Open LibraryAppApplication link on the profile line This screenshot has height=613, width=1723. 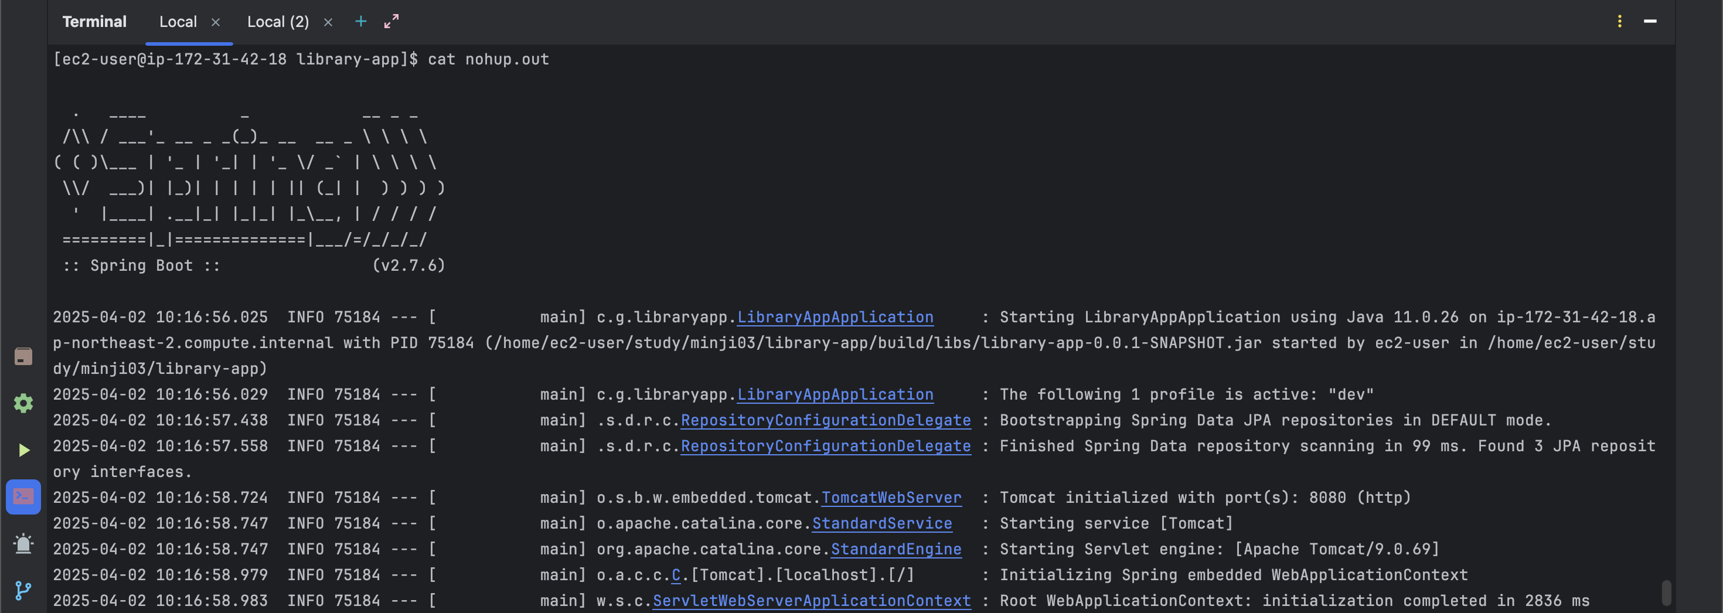coord(835,395)
